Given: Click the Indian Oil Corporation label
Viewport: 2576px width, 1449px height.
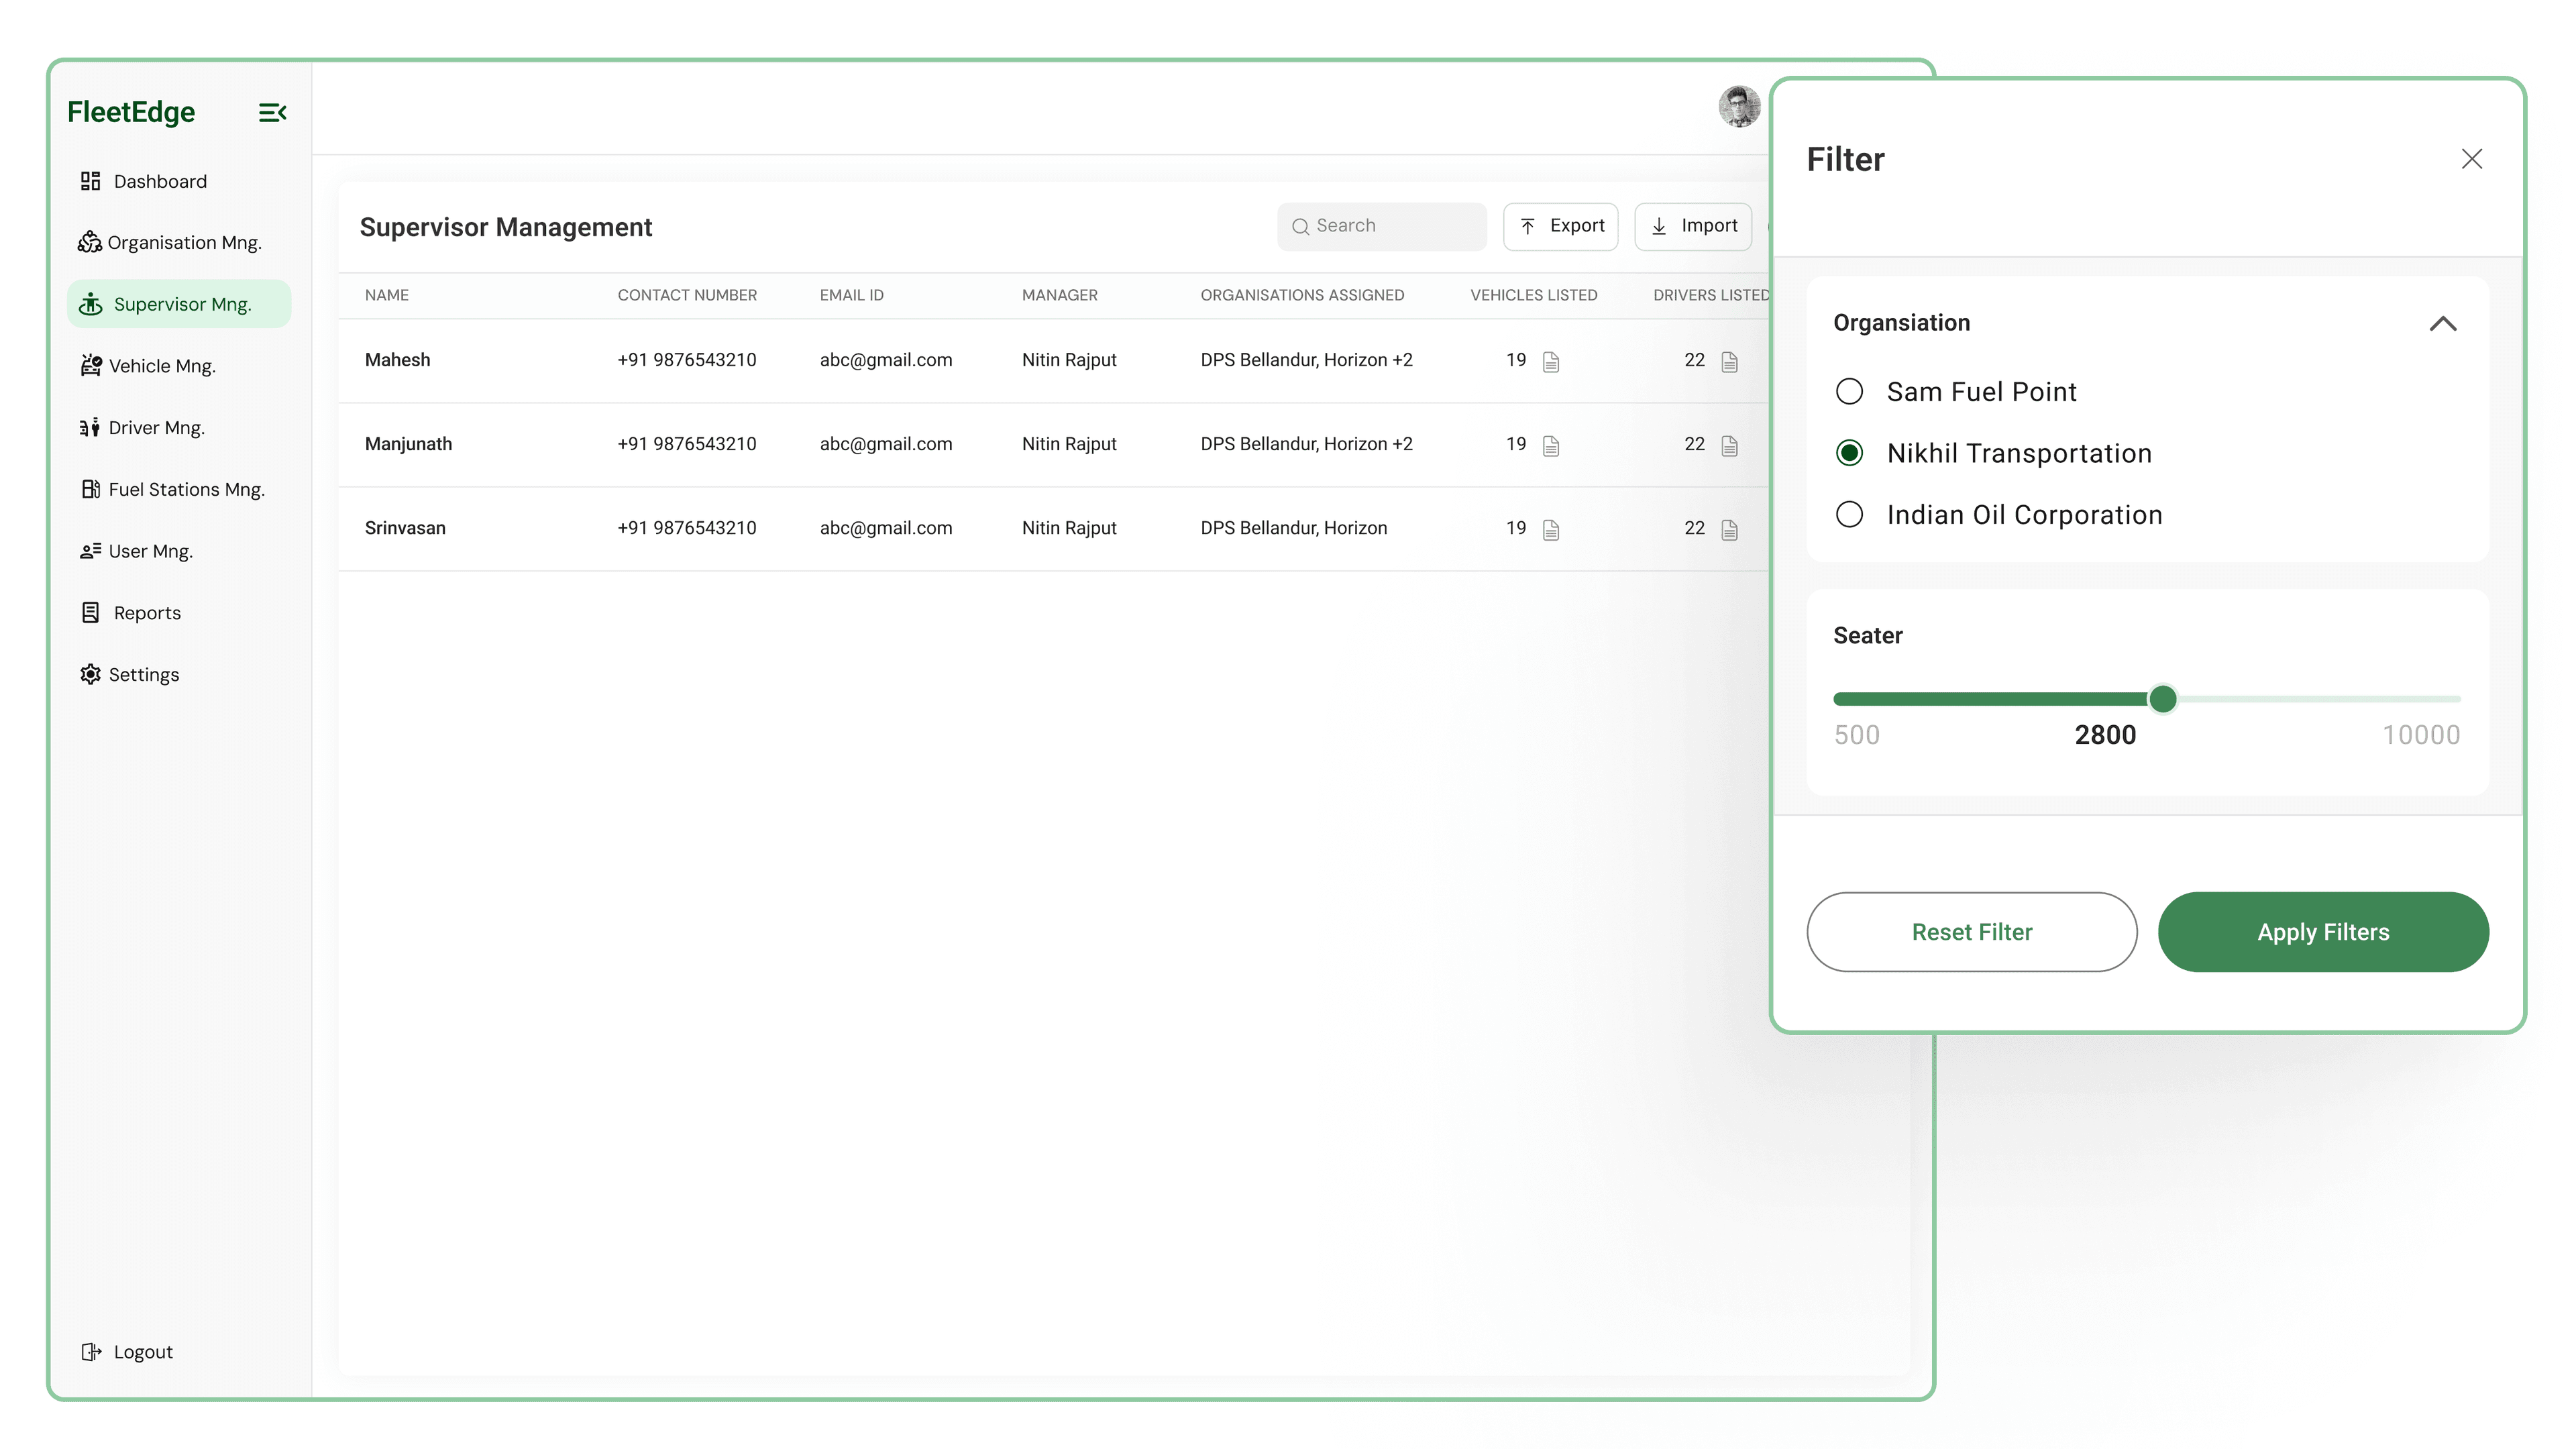Looking at the screenshot, I should tap(2025, 515).
